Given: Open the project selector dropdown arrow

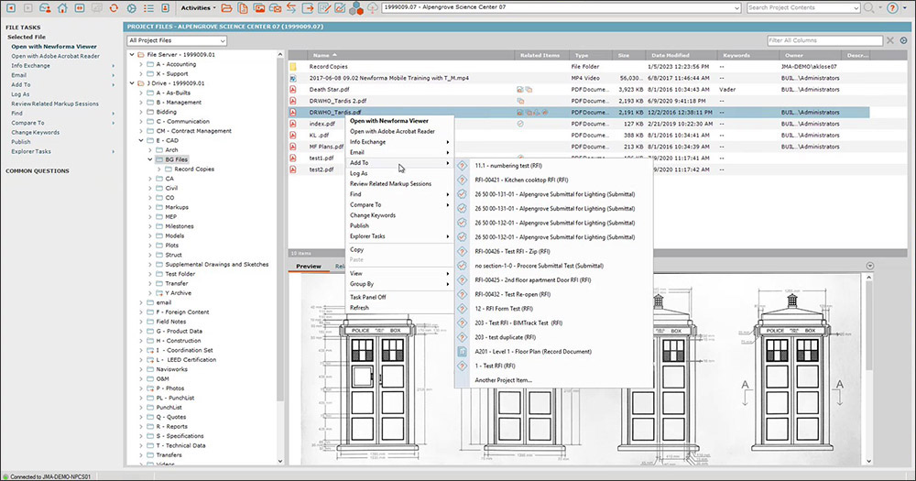Looking at the screenshot, I should (736, 7).
